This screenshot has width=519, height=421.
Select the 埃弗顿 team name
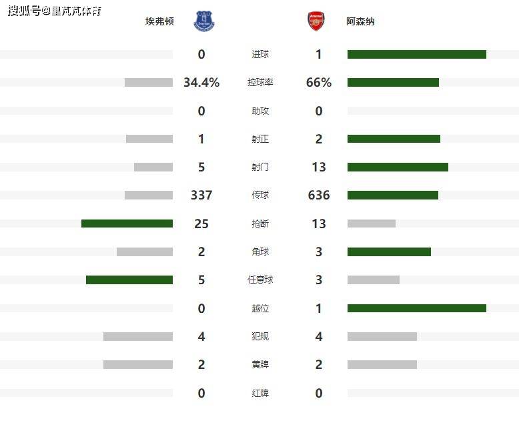(160, 21)
